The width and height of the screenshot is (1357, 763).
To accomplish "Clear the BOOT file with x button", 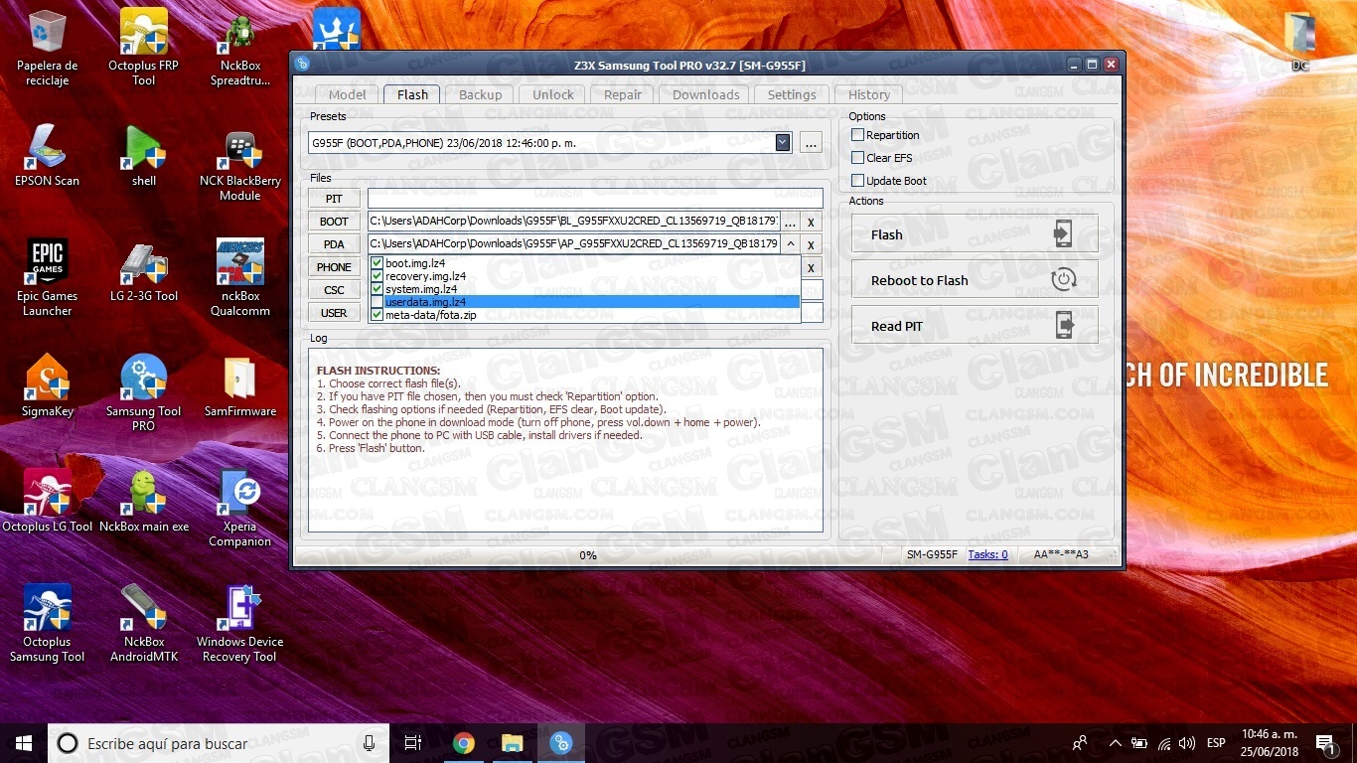I will (811, 223).
